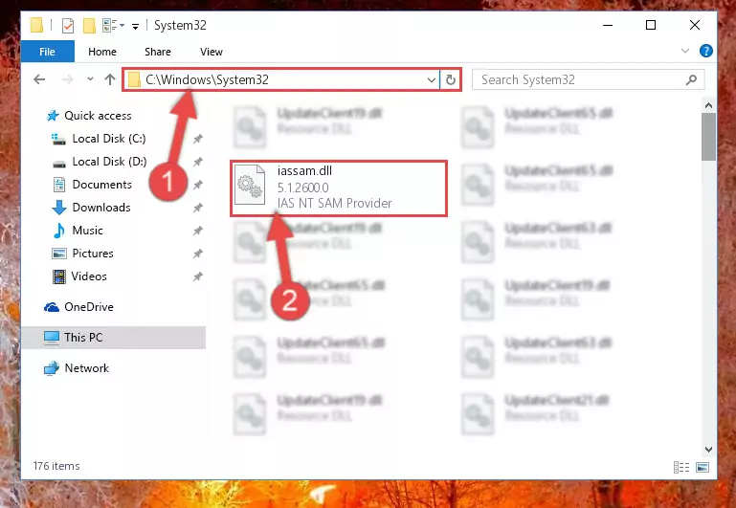The width and height of the screenshot is (736, 508).
Task: Click the pin icon next to Local Disk (D:)
Action: coord(197,162)
